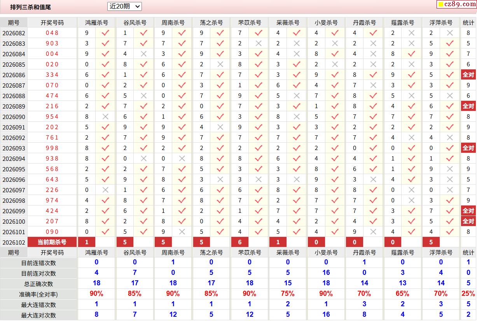This screenshot has height=321, width=477.
Task: Click the top 采薇杀号 column header
Action: click(288, 22)
